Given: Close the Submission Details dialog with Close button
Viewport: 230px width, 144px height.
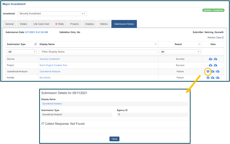Looking at the screenshot, I should [x=114, y=139].
